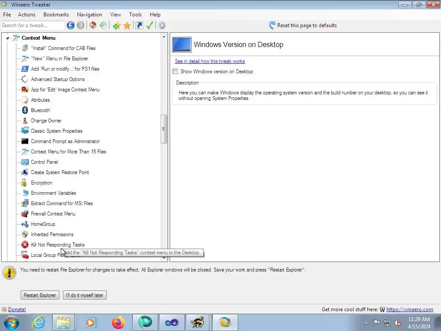The image size is (441, 331).
Task: Open the File menu
Action: (x=7, y=15)
